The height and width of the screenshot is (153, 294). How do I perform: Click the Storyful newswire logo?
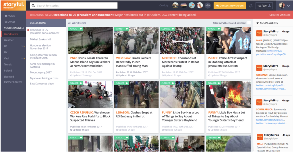13,5
